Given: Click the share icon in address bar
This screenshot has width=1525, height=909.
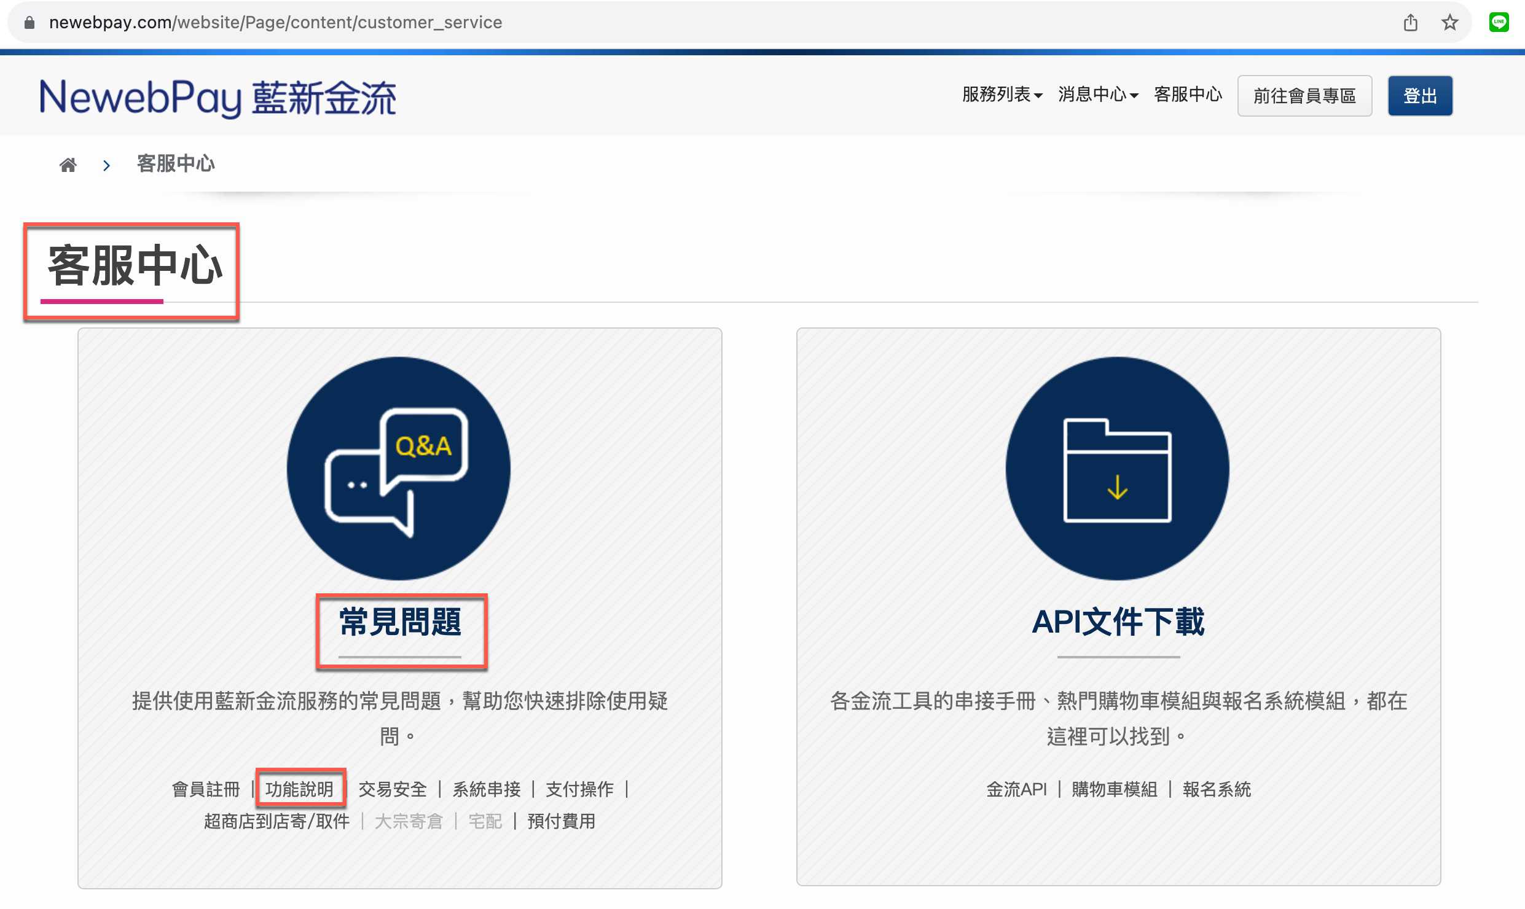Looking at the screenshot, I should coord(1411,23).
